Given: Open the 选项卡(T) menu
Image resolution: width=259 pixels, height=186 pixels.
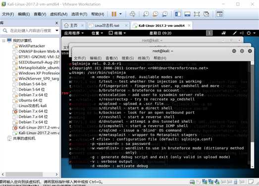Looking at the screenshot, I should [x=79, y=14].
